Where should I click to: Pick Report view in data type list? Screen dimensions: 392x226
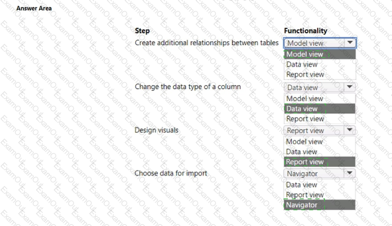click(x=319, y=119)
